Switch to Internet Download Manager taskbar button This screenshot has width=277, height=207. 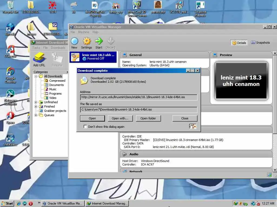click(107, 203)
